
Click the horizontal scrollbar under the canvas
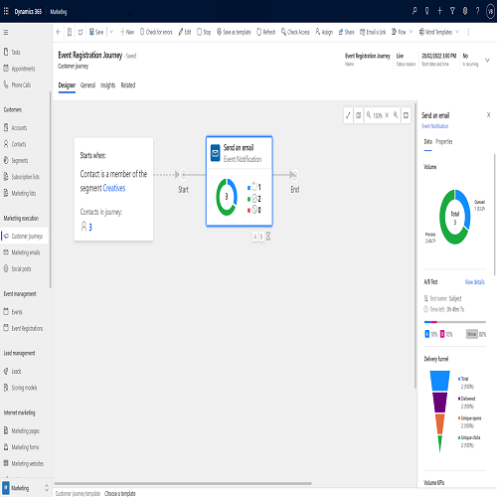[183, 483]
